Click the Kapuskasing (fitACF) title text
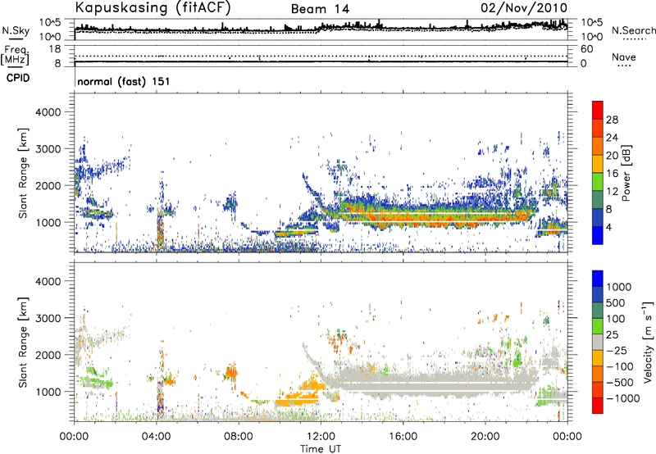The image size is (656, 454). coord(153,8)
